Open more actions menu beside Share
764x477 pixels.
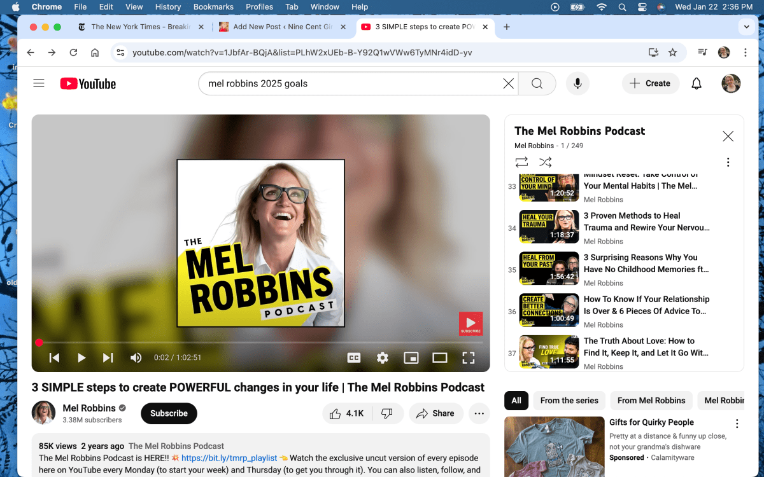479,413
